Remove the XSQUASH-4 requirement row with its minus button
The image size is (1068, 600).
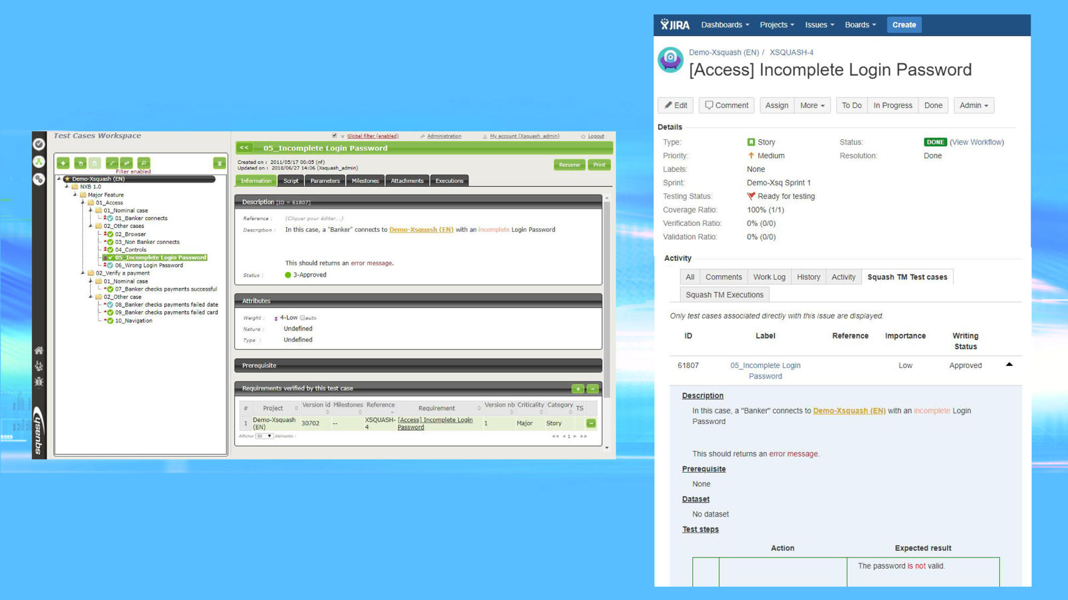tap(591, 423)
